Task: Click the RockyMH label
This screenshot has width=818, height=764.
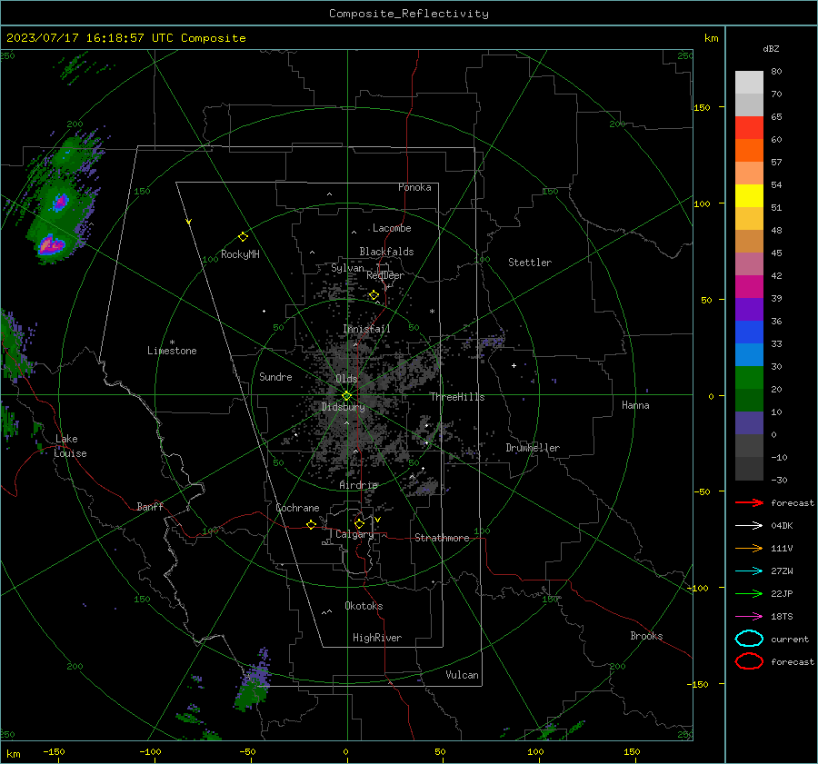Action: (x=240, y=254)
